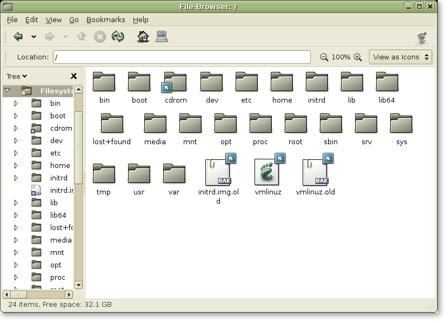Viewport: 448px width, 323px height.
Task: Click the Back navigation arrow
Action: click(19, 37)
